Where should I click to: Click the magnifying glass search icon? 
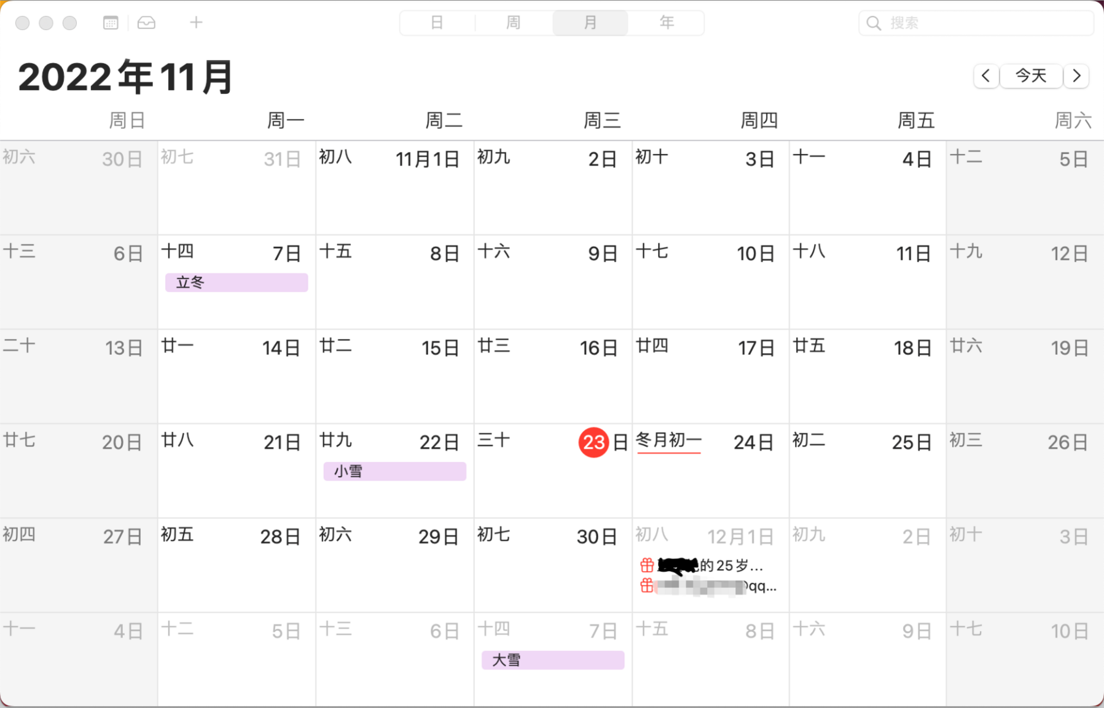point(873,23)
